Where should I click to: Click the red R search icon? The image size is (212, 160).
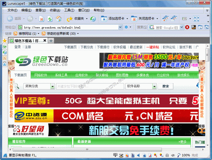(187, 27)
